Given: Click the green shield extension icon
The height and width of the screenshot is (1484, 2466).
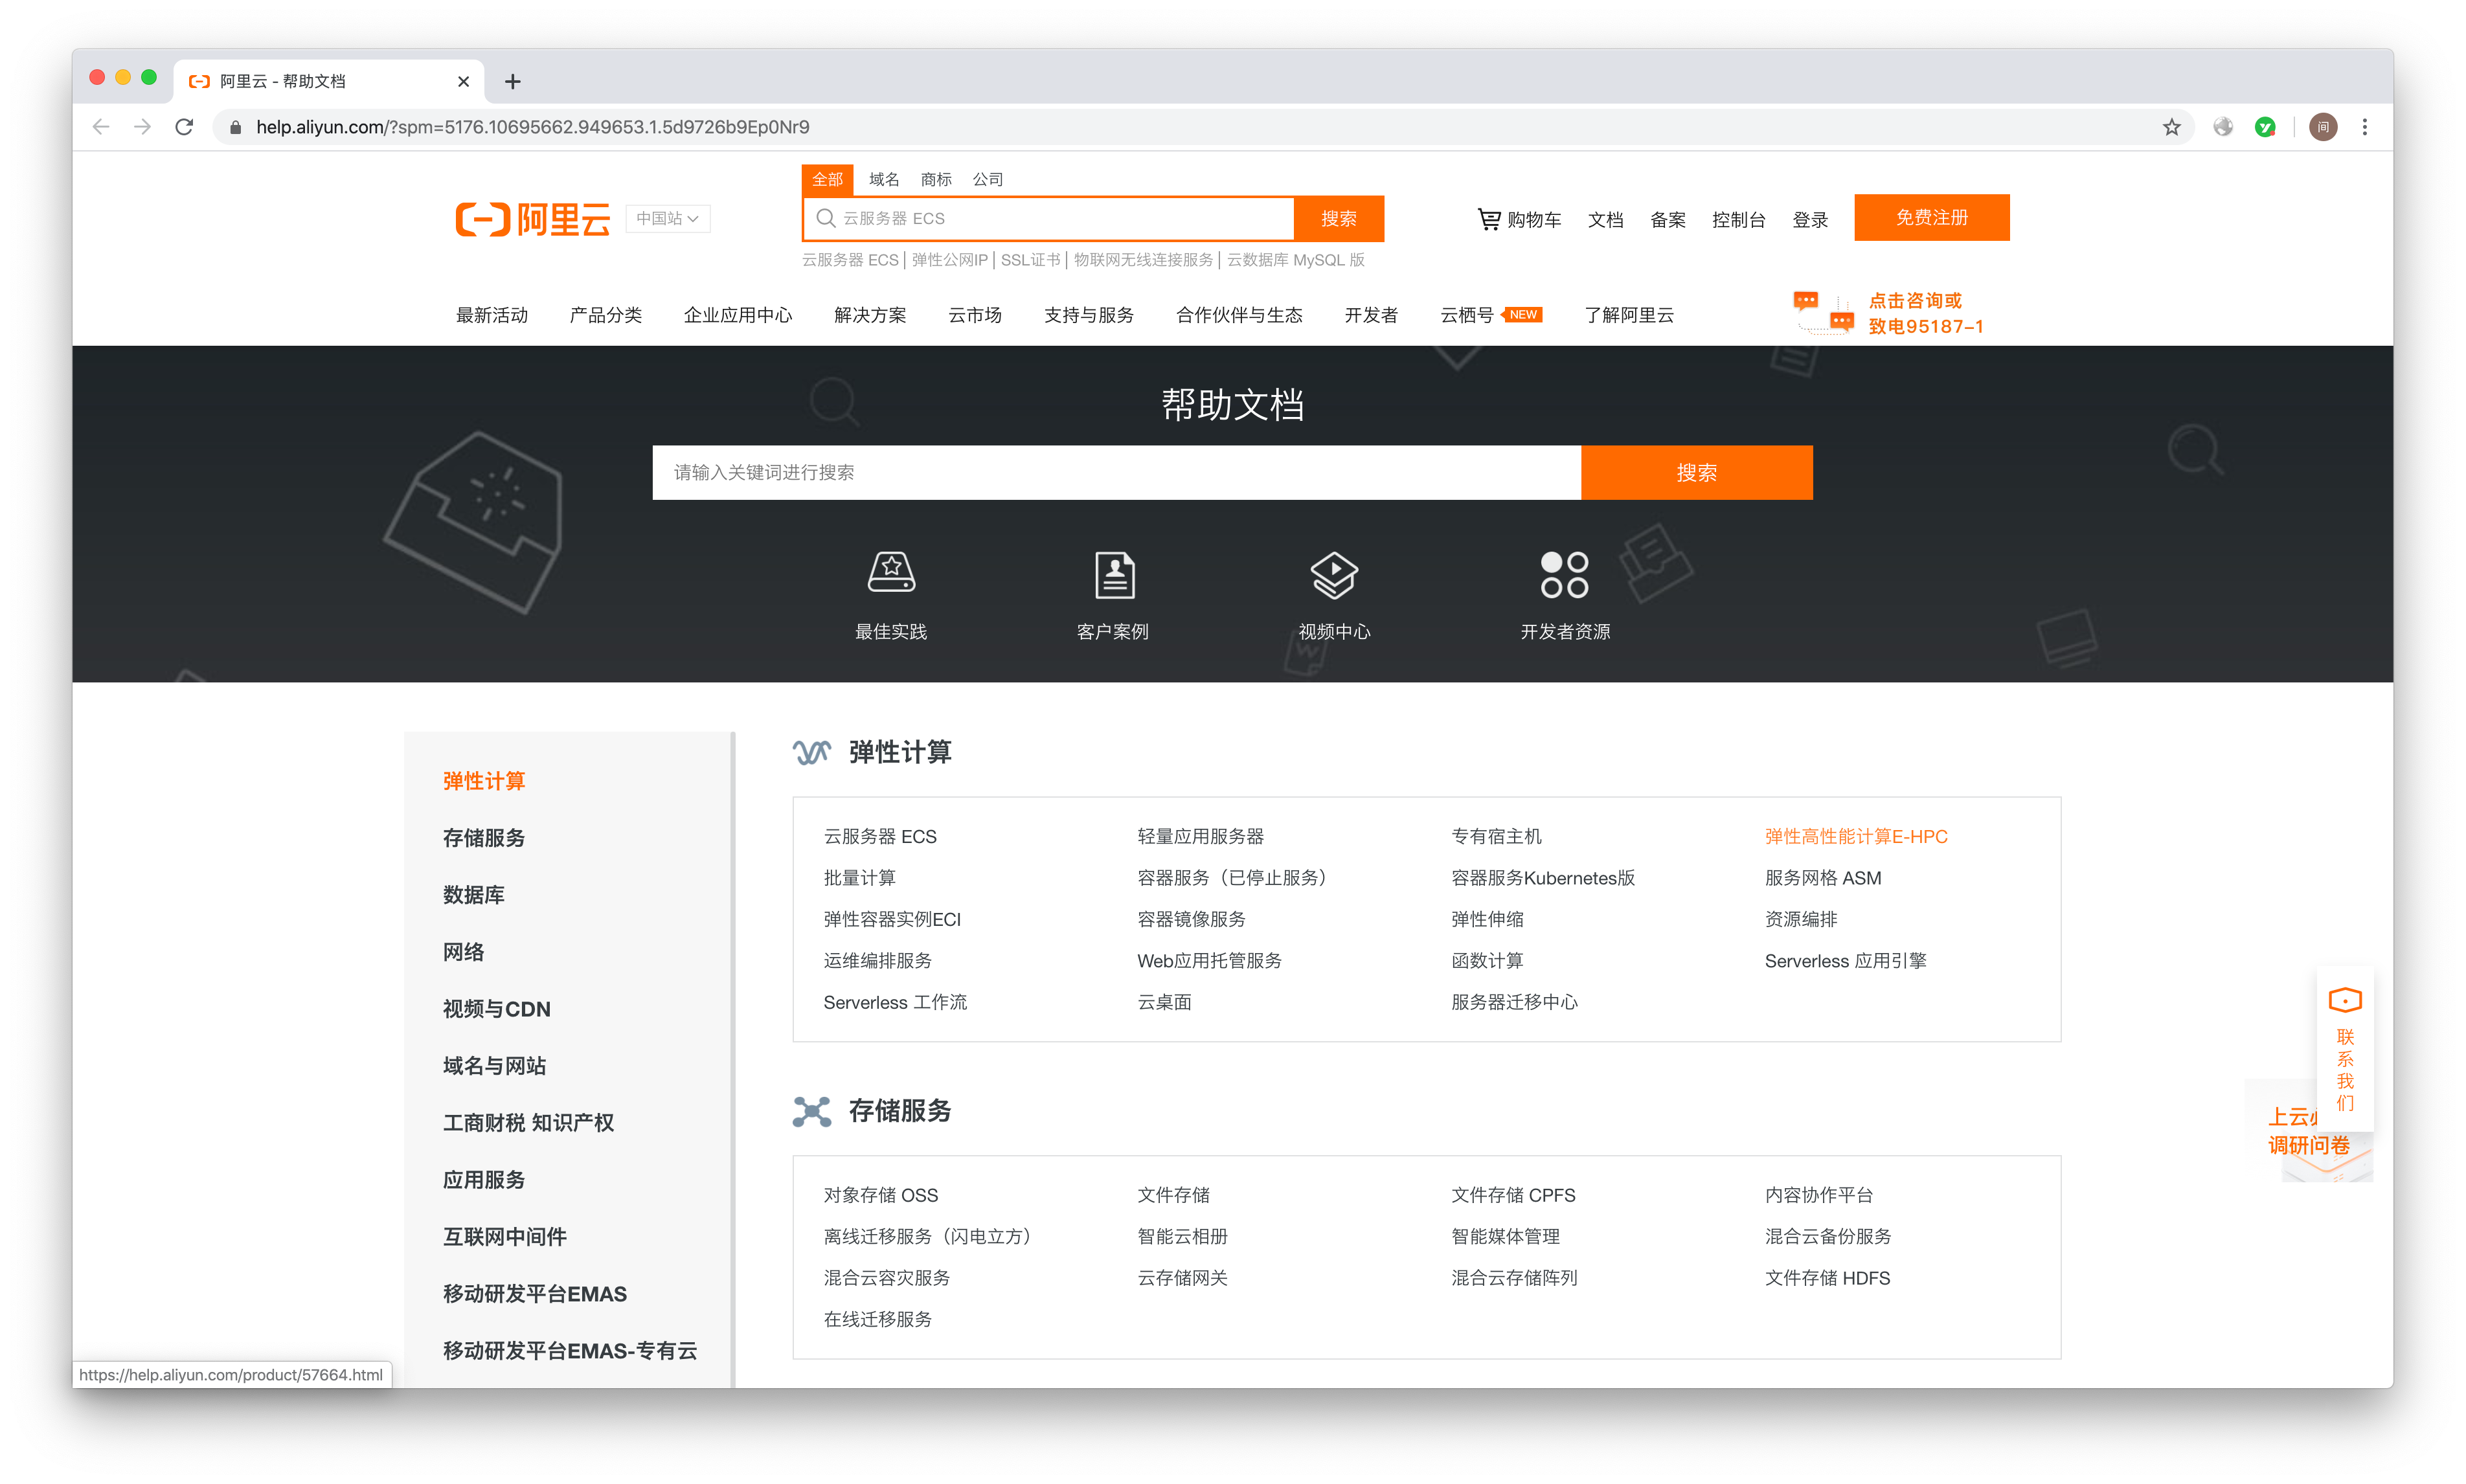Looking at the screenshot, I should pos(2264,127).
